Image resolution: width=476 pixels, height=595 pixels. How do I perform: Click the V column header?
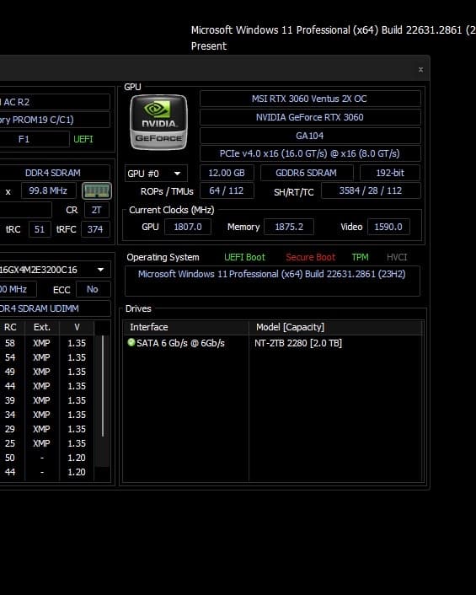77,327
